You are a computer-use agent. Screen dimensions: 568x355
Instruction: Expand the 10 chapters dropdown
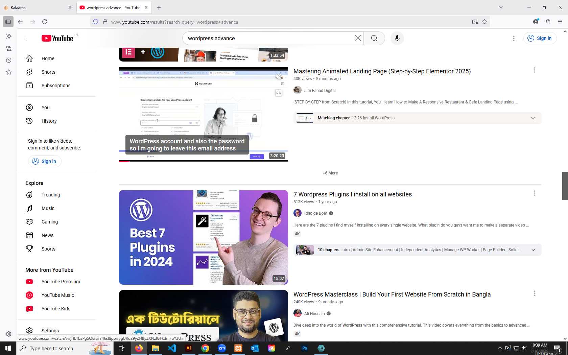pyautogui.click(x=533, y=250)
